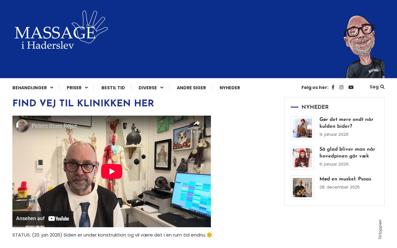
Task: Open the Facebook social icon
Action: click(333, 87)
